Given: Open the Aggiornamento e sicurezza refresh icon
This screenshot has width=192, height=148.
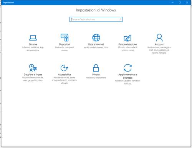Looking at the screenshot, I should click(x=127, y=68).
